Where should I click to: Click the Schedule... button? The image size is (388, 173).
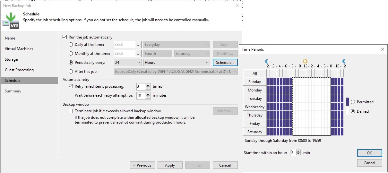point(225,63)
